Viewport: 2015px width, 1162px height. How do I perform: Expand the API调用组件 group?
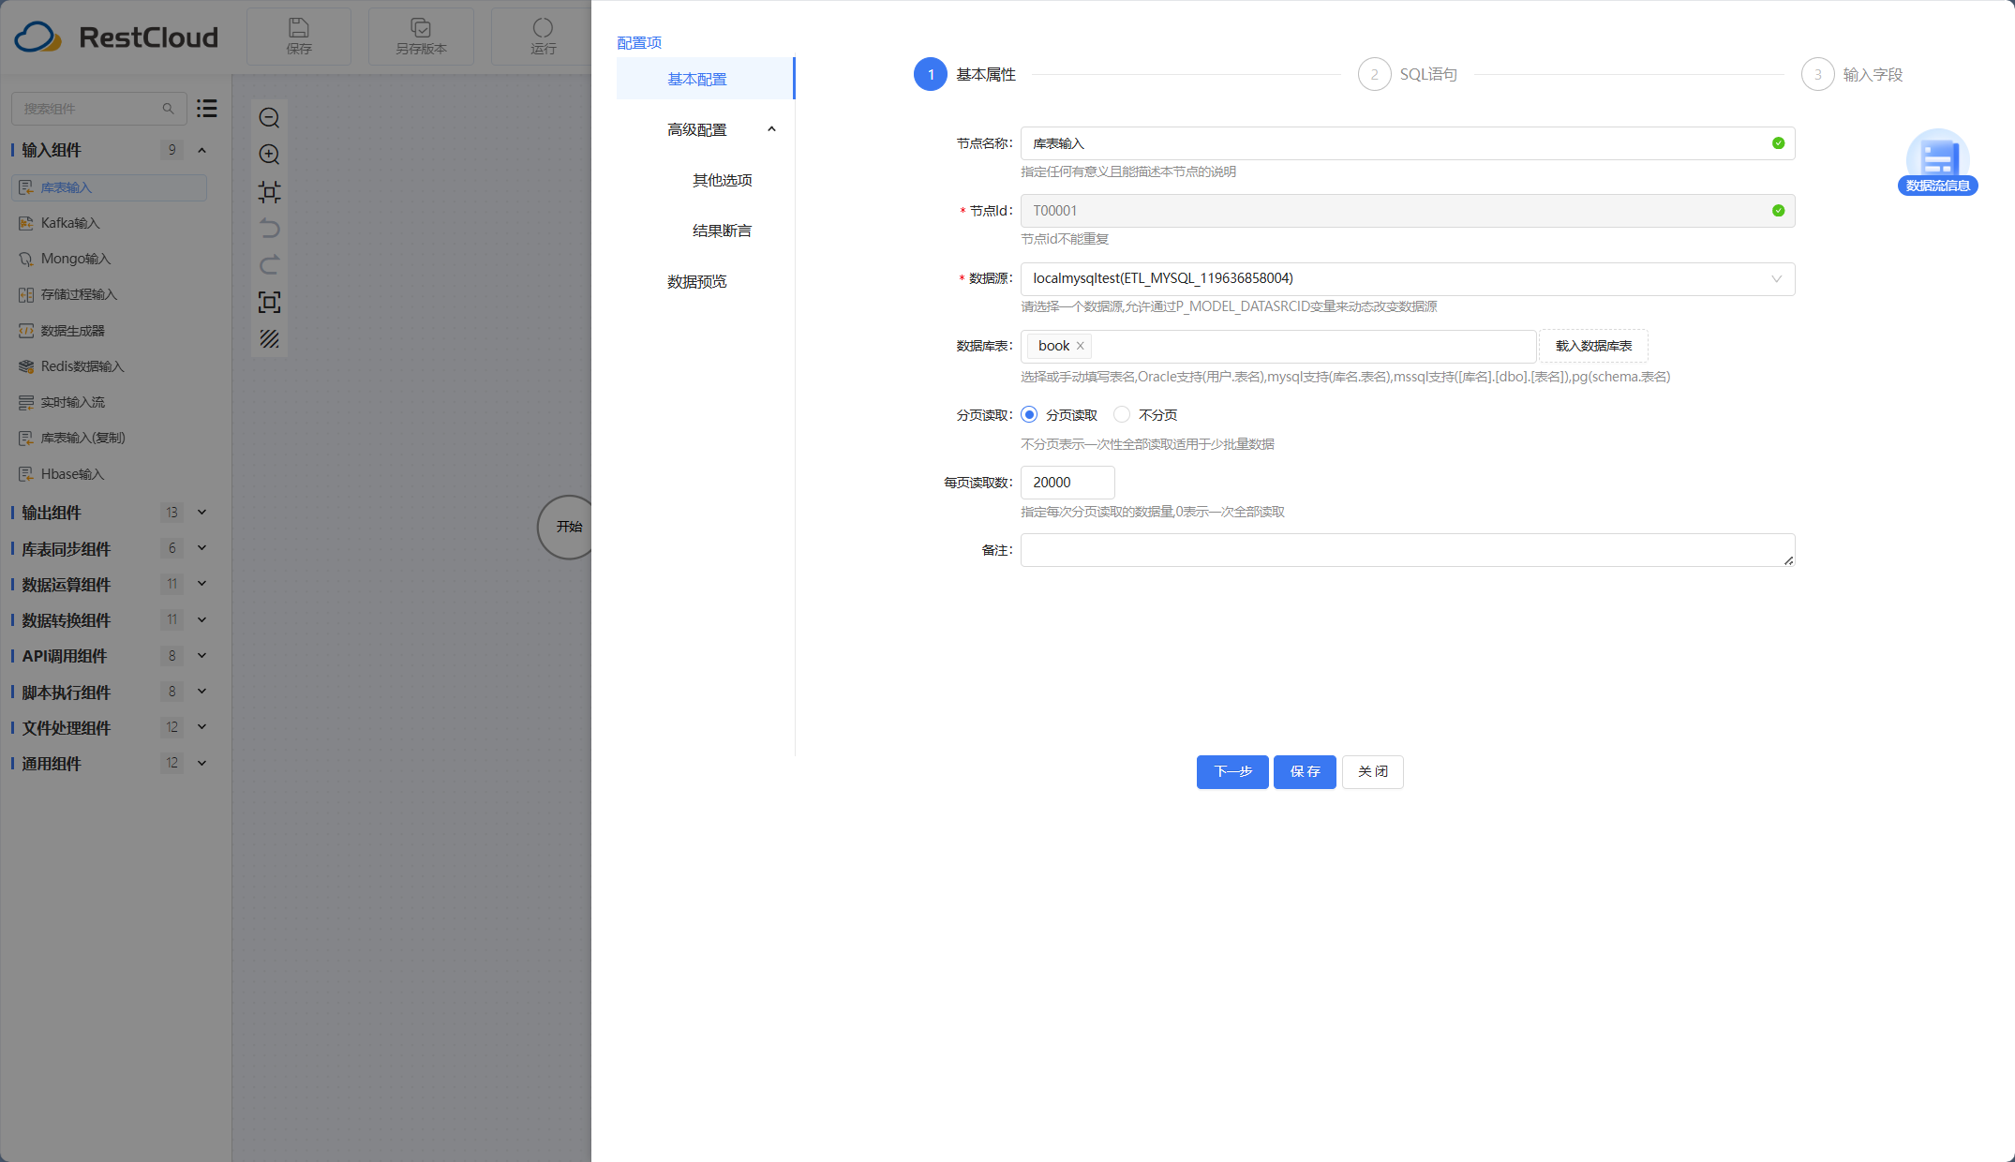[x=201, y=656]
